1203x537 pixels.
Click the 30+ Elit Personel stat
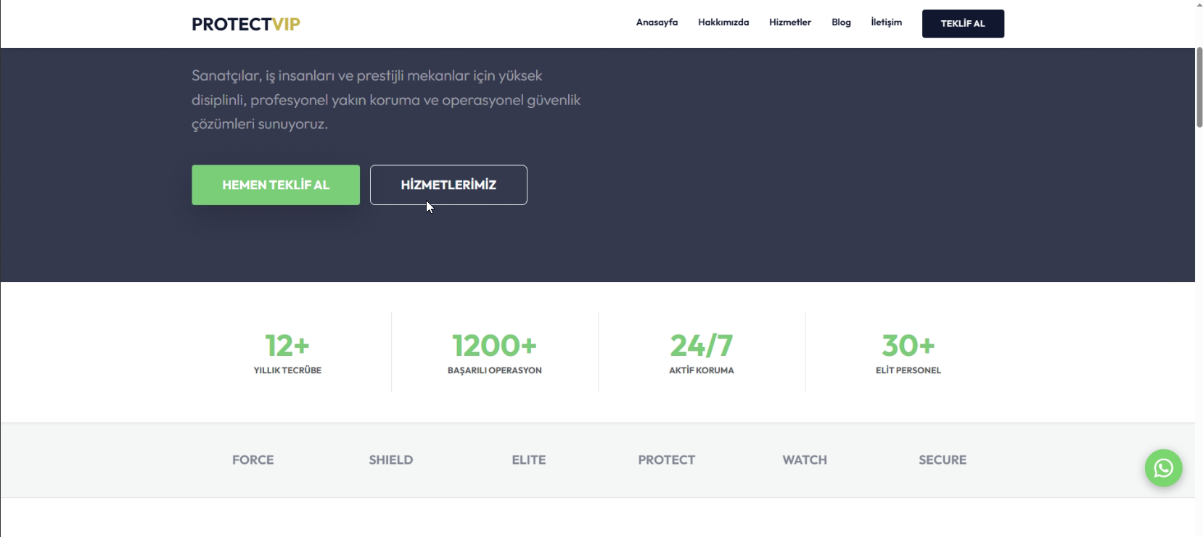tap(908, 353)
